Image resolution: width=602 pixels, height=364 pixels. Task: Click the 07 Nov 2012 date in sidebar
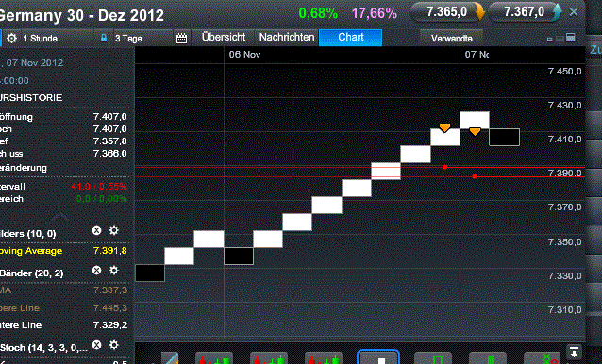pos(34,63)
